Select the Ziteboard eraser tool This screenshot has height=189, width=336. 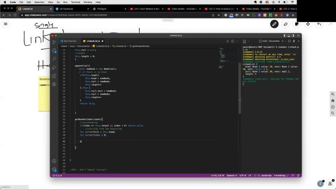pyautogui.click(x=286, y=24)
